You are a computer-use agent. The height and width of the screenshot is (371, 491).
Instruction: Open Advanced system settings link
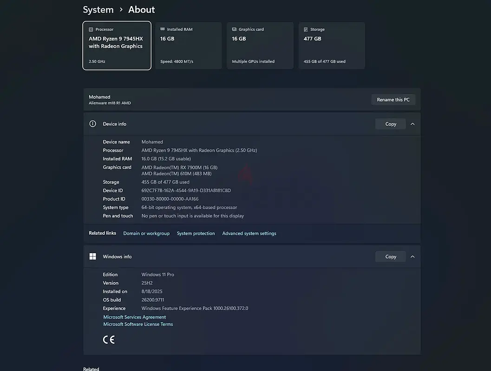(249, 233)
